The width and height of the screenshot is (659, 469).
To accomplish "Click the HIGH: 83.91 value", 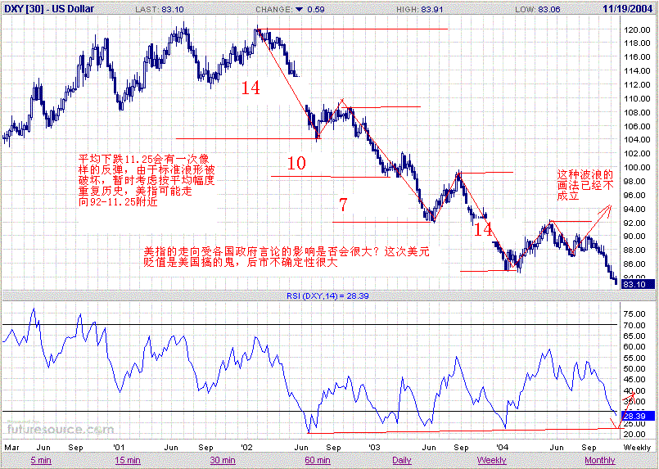I will click(419, 9).
